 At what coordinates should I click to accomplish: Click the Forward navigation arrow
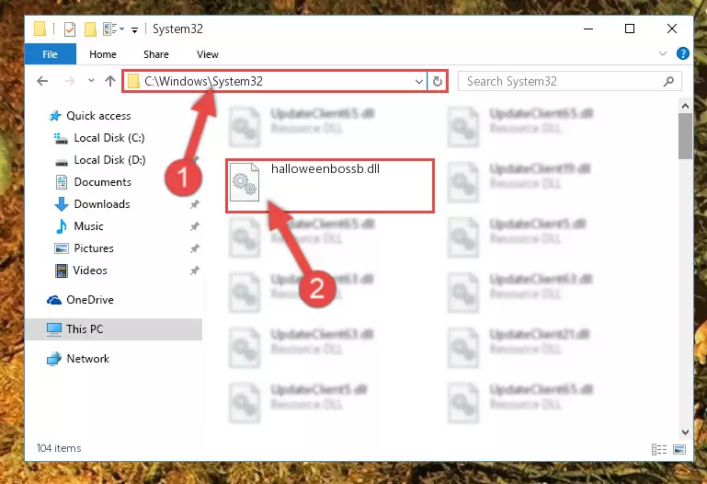69,81
